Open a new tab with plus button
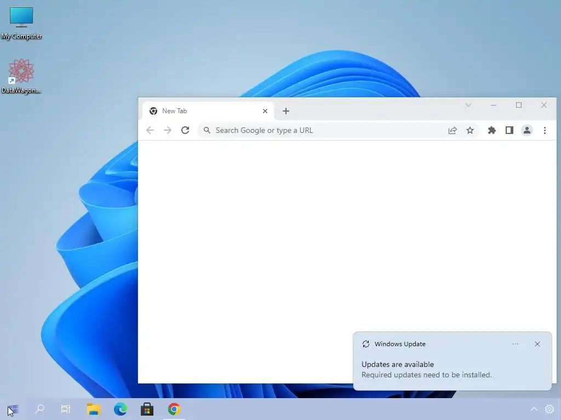Screen dimensions: 561x420 (x=286, y=111)
